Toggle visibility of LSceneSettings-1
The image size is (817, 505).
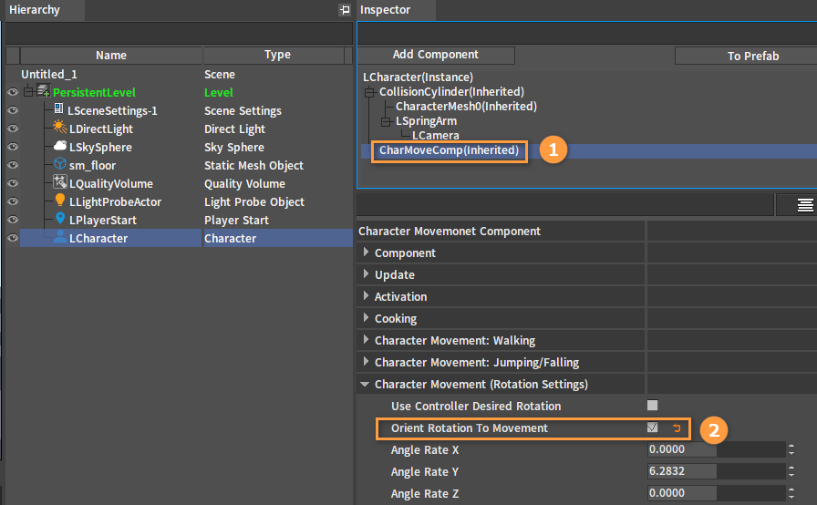13,110
